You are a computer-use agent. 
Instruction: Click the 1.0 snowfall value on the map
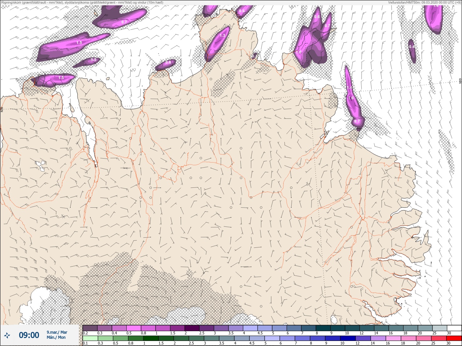point(298,52)
